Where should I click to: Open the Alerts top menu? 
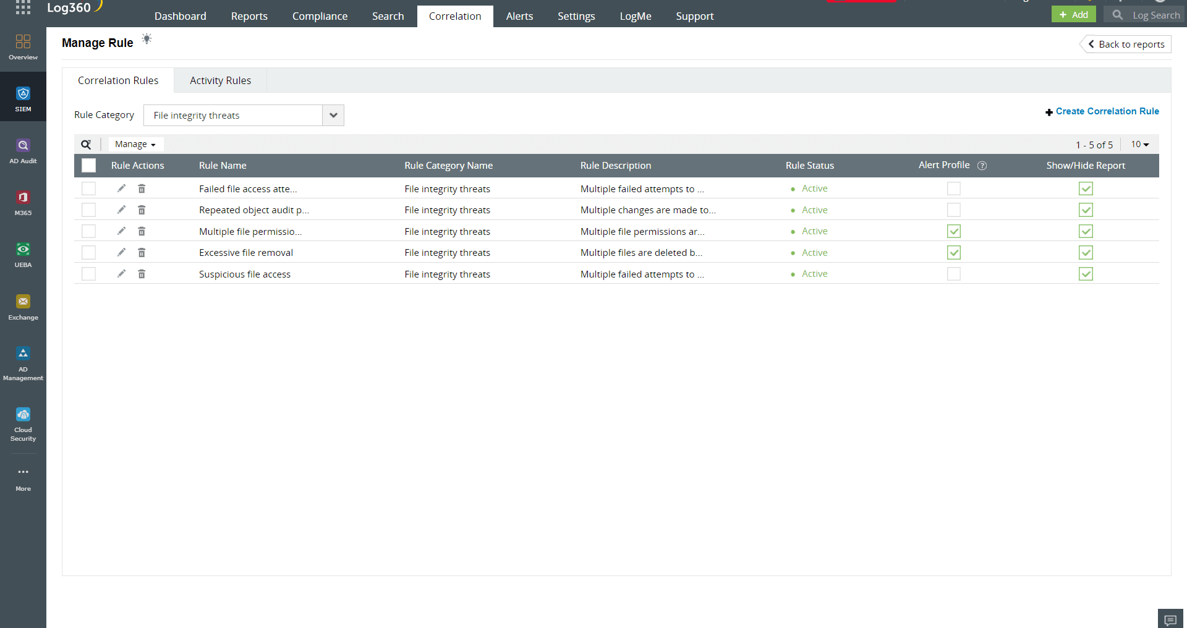tap(519, 16)
